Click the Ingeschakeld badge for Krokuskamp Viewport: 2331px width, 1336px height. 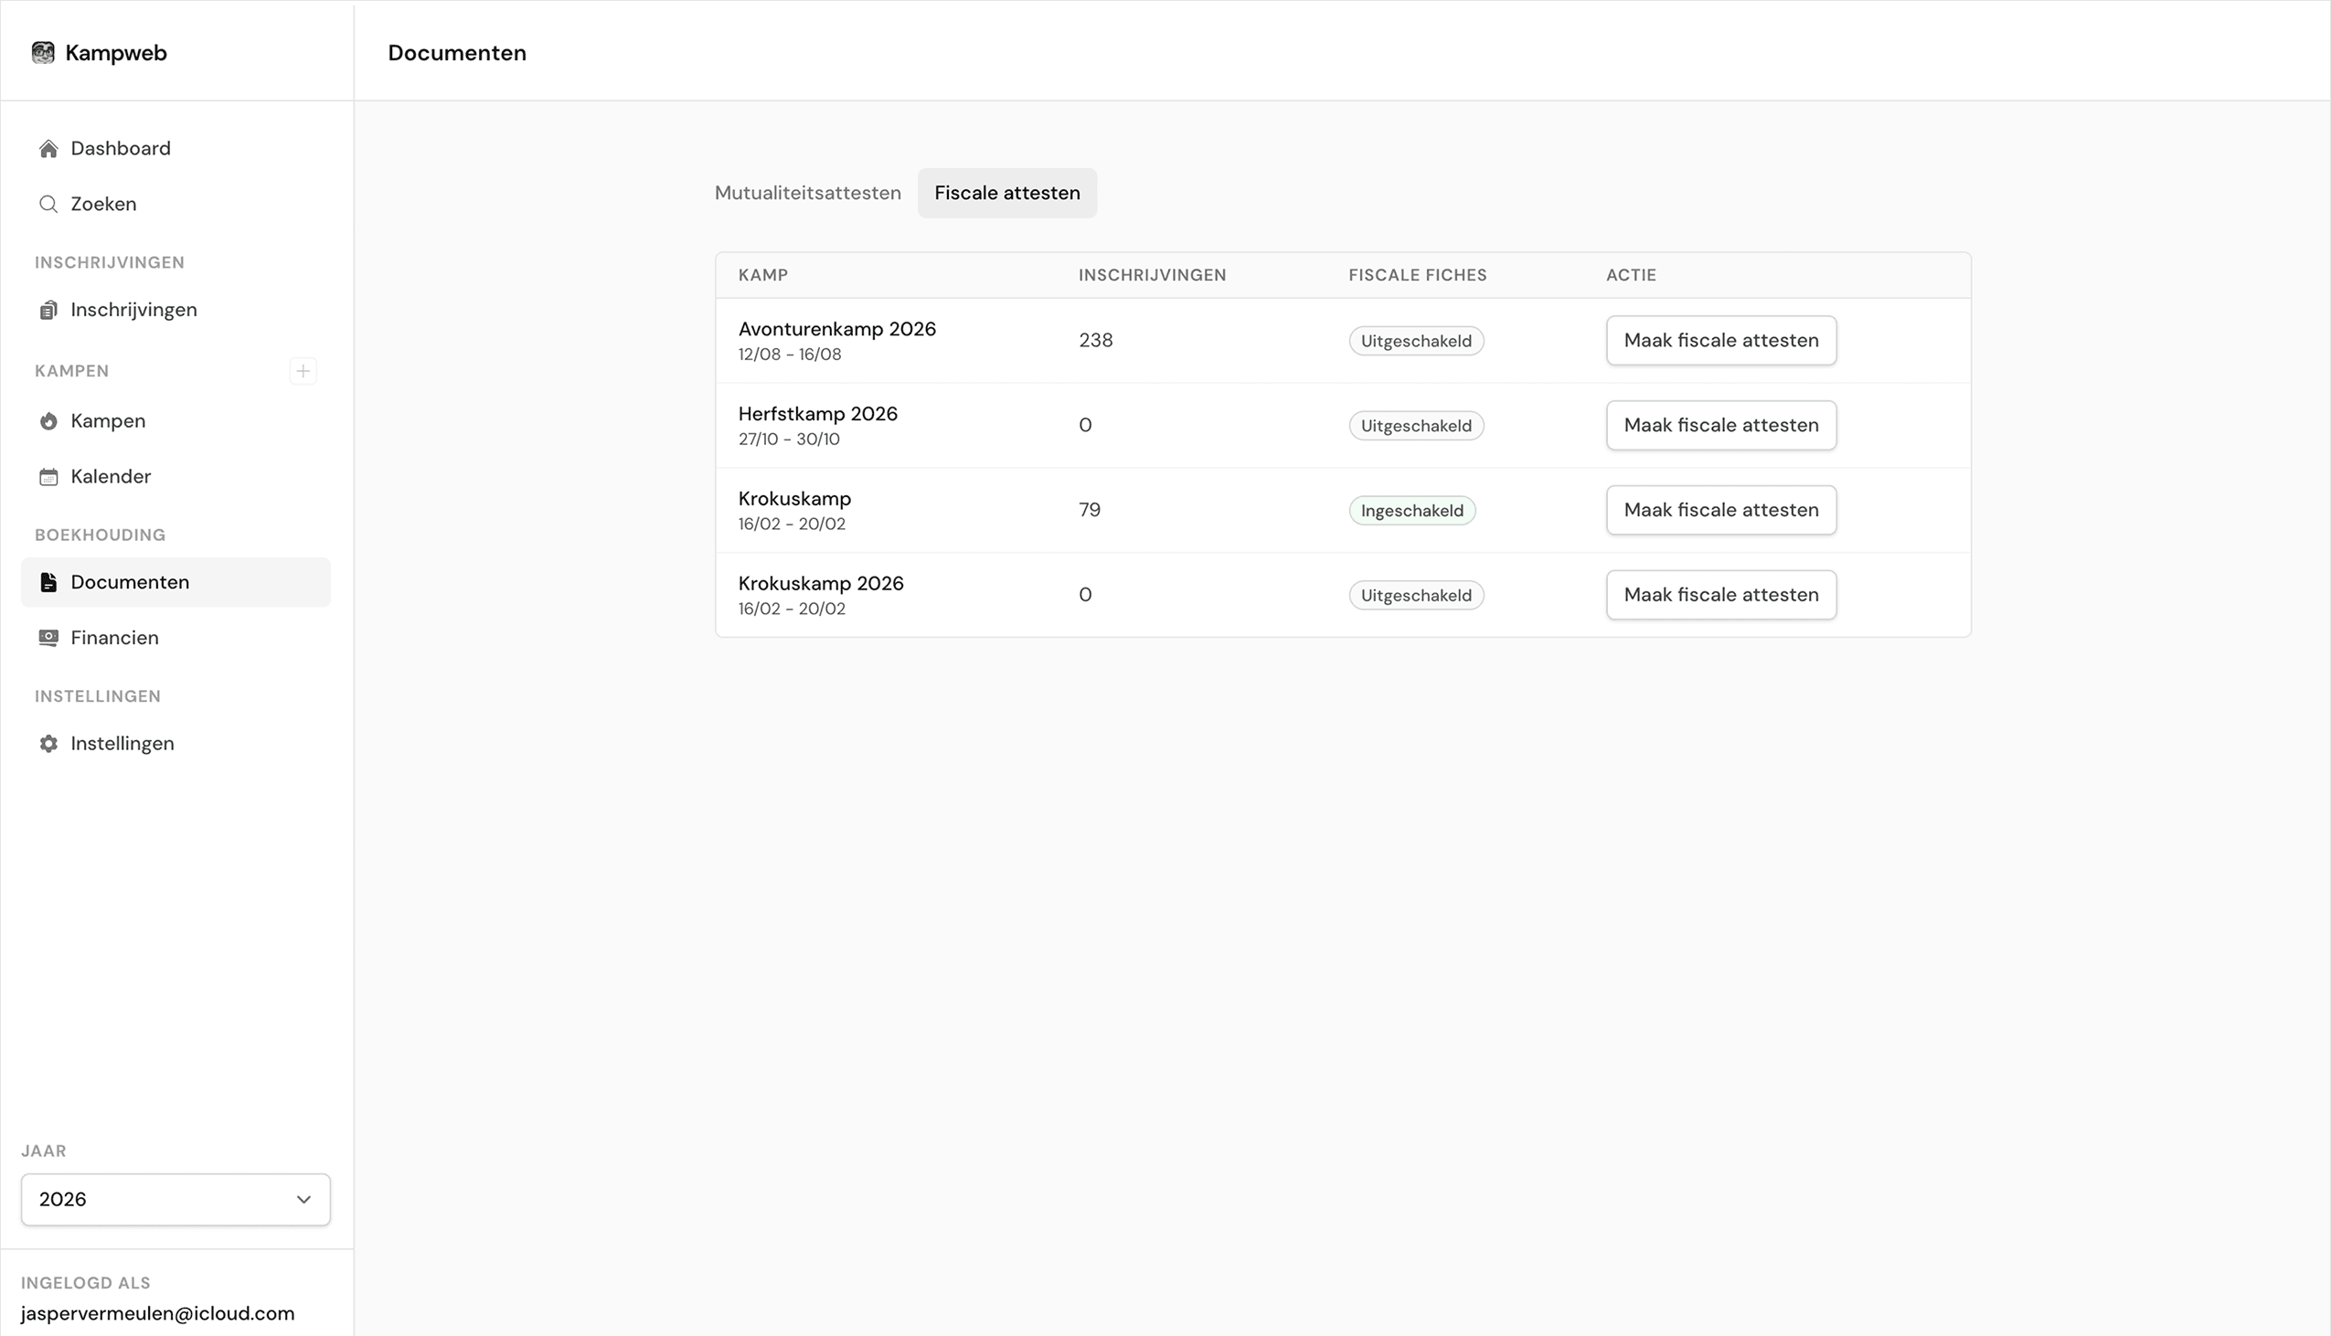click(x=1411, y=510)
